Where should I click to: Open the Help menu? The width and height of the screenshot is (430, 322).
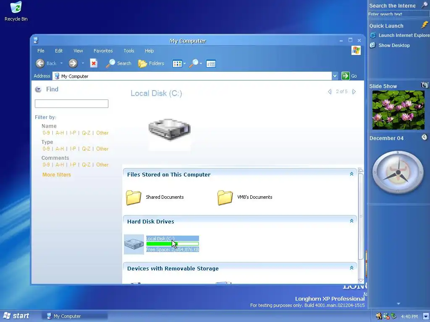pos(149,51)
